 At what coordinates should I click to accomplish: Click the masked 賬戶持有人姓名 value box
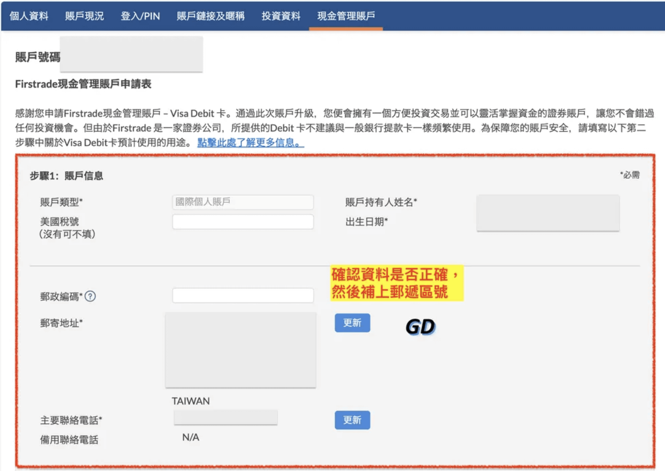[548, 212]
